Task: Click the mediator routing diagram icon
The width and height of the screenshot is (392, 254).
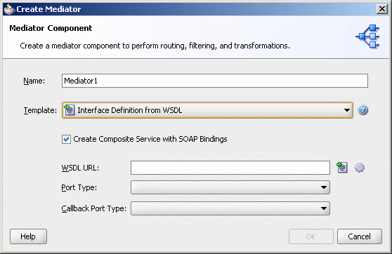Action: [367, 36]
